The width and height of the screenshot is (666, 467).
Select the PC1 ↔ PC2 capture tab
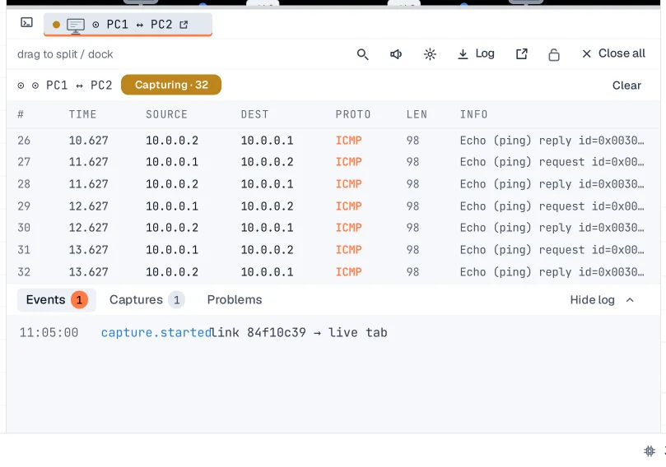(128, 25)
